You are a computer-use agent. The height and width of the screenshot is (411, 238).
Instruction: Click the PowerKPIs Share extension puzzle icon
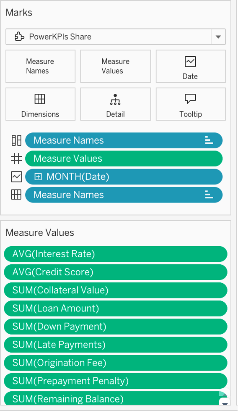[20, 37]
